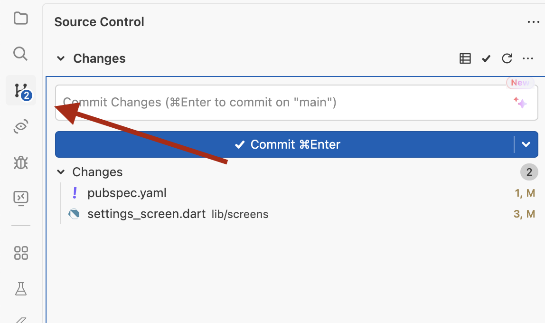Open the Explorer folder icon
Viewport: 545px width, 323px height.
(x=20, y=19)
